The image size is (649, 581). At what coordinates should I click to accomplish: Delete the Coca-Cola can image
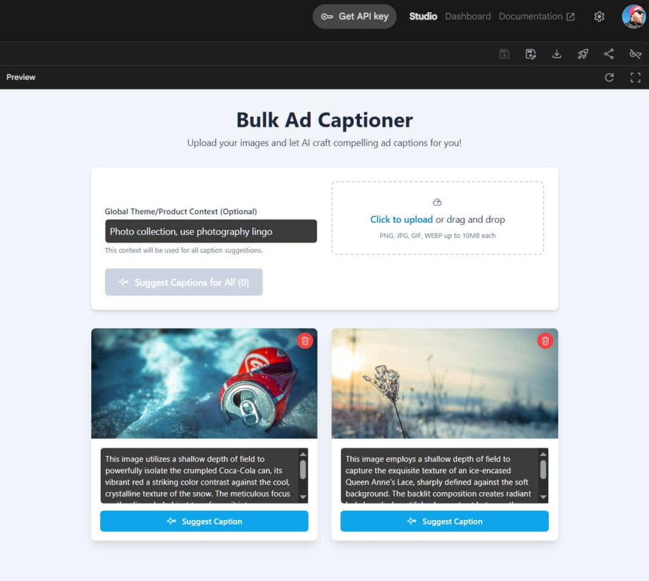(x=305, y=341)
